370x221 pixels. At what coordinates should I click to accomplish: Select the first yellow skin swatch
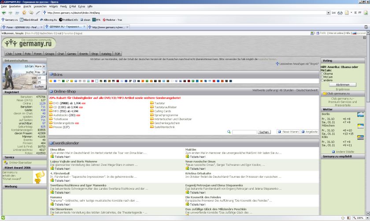(x=51, y=81)
